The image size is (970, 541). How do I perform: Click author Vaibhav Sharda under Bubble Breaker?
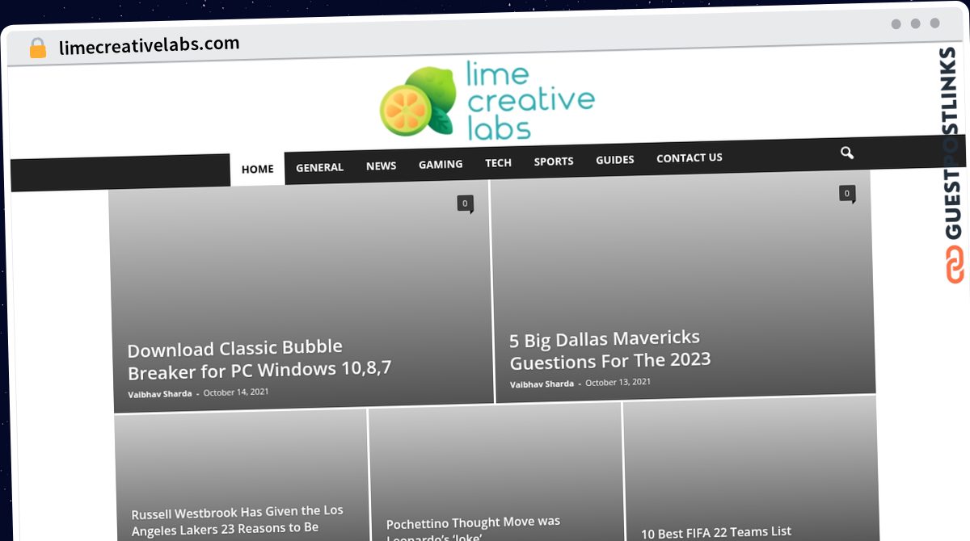[160, 394]
